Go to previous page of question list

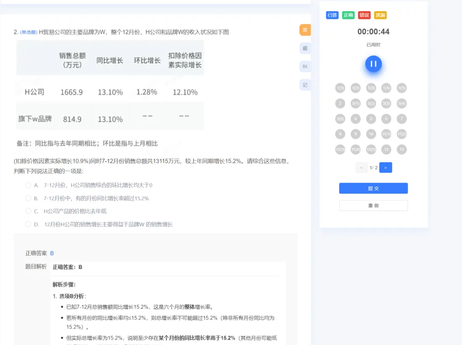[361, 168]
